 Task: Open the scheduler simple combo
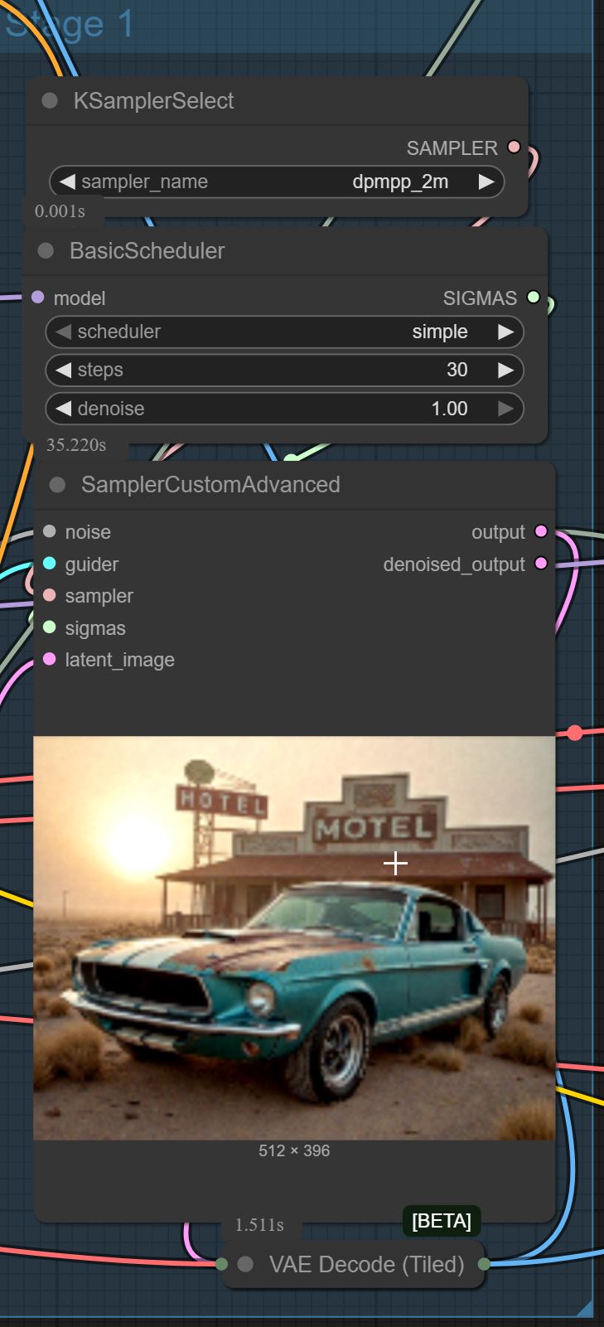pyautogui.click(x=284, y=332)
